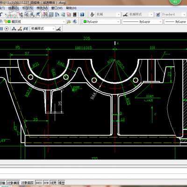This screenshot has height=187, width=187.
Task: Open the 帮助(H) menu
Action: (71, 8)
